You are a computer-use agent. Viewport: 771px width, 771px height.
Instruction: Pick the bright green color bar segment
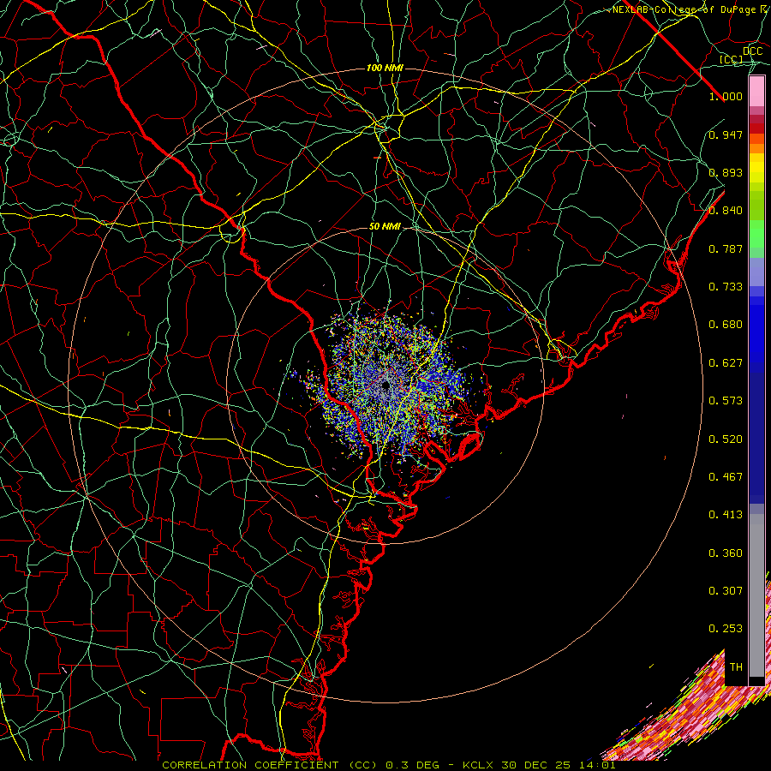click(756, 234)
